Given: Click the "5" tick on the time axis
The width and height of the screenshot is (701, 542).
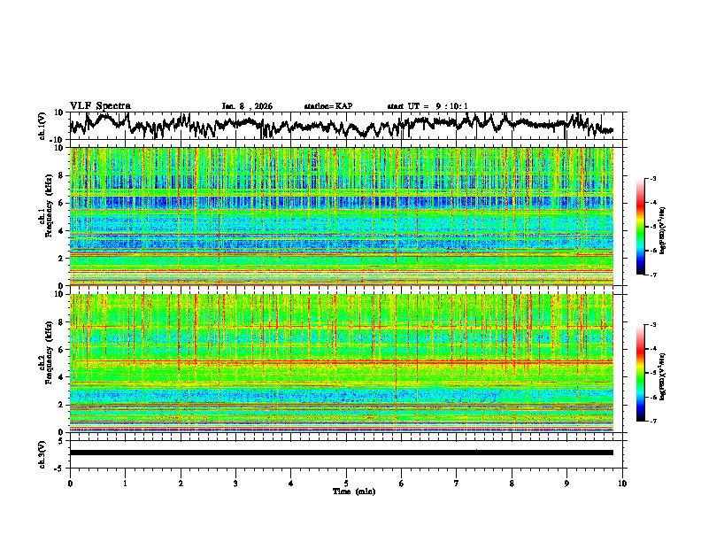Looking at the screenshot, I should click(x=346, y=484).
